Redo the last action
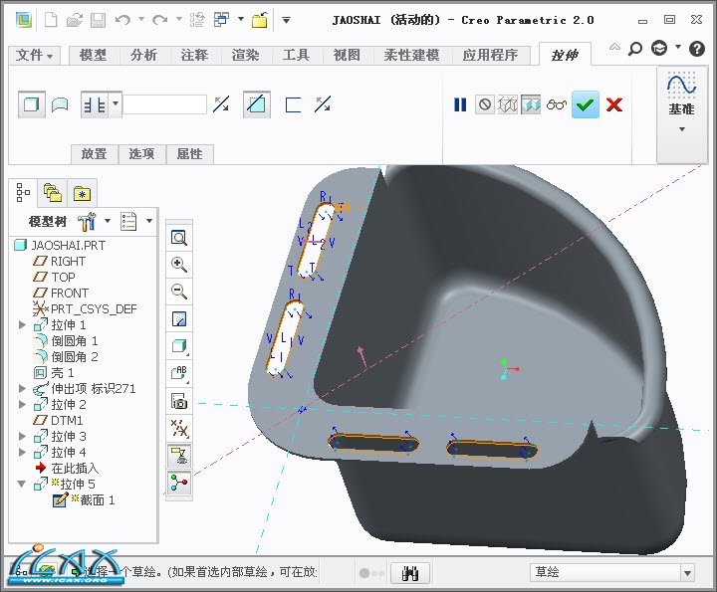Image resolution: width=717 pixels, height=592 pixels. [160, 20]
